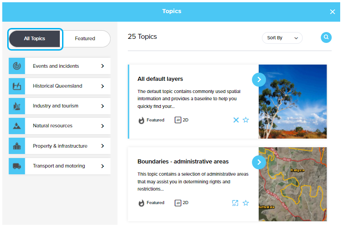This screenshot has height=233, width=342.
Task: Expand Natural resources chevron
Action: [102, 126]
